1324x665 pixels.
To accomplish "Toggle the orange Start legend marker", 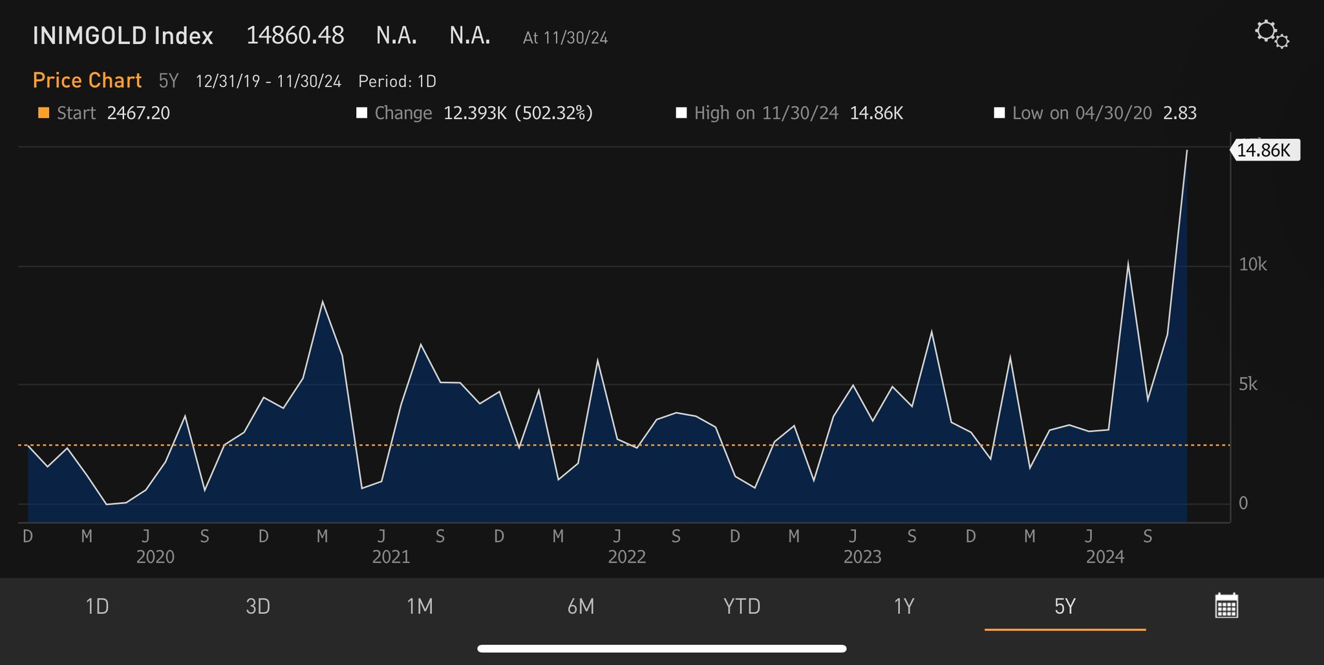I will tap(44, 113).
